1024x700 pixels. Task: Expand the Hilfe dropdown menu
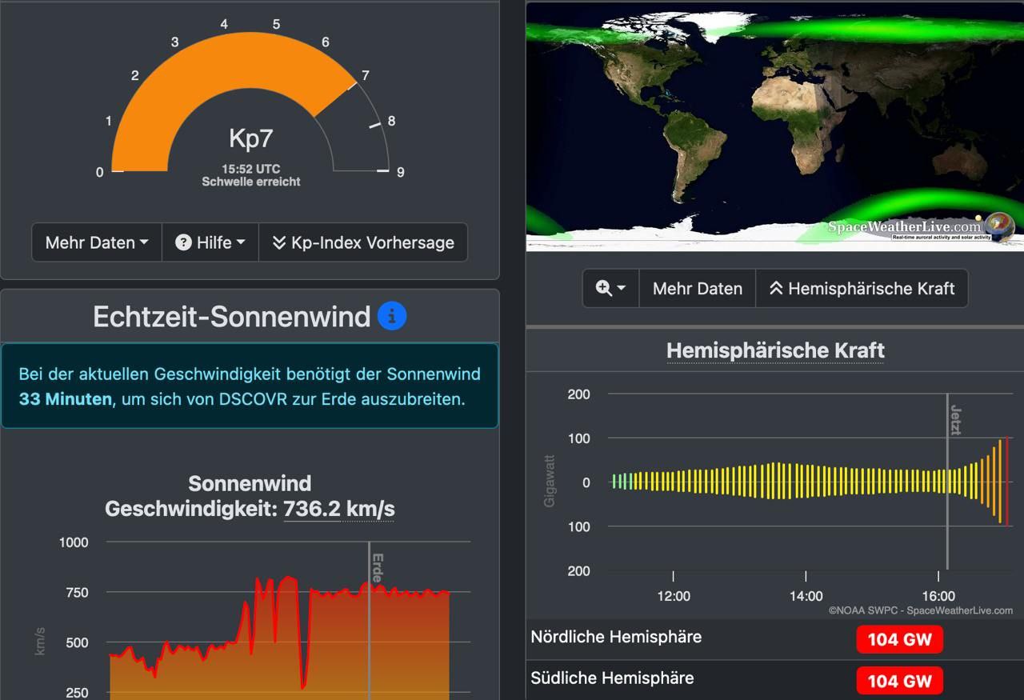[x=210, y=242]
